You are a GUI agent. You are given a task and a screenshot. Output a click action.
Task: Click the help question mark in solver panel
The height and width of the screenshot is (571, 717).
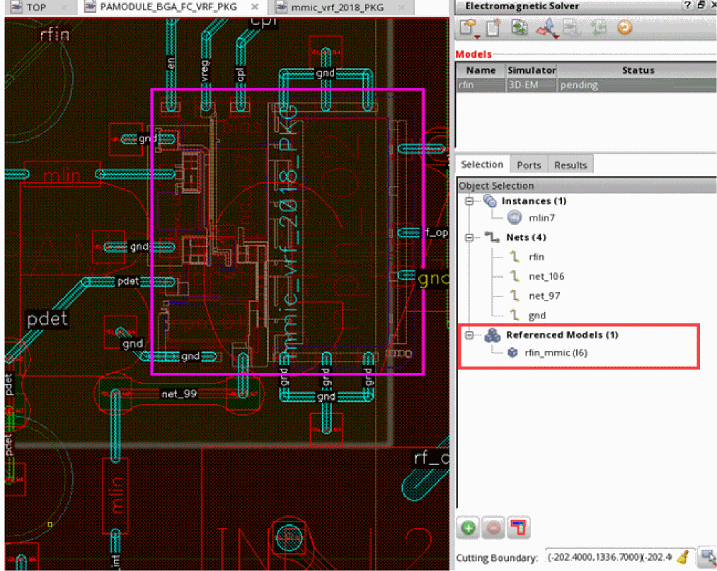(687, 6)
